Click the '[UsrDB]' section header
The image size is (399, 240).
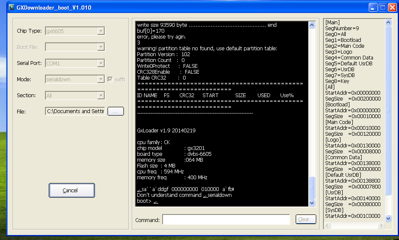[334, 192]
